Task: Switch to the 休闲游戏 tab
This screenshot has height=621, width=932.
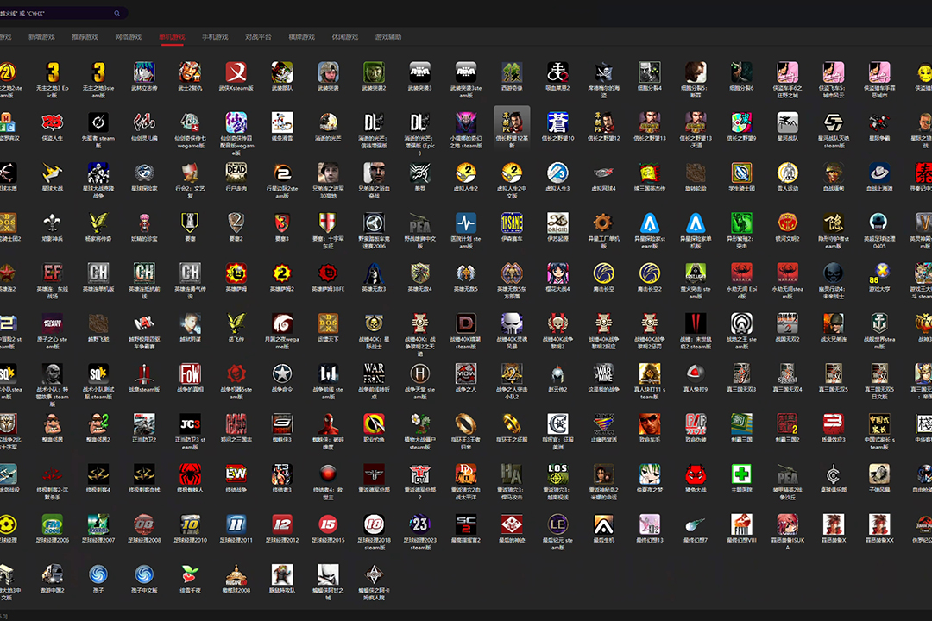Action: 345,37
